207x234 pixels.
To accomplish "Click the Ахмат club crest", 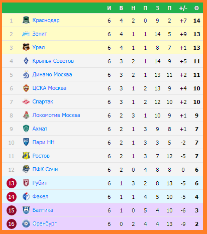I will [26, 129].
